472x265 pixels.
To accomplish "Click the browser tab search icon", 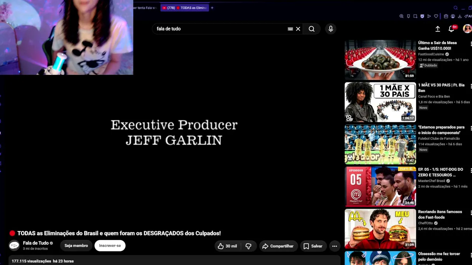I will pyautogui.click(x=456, y=8).
